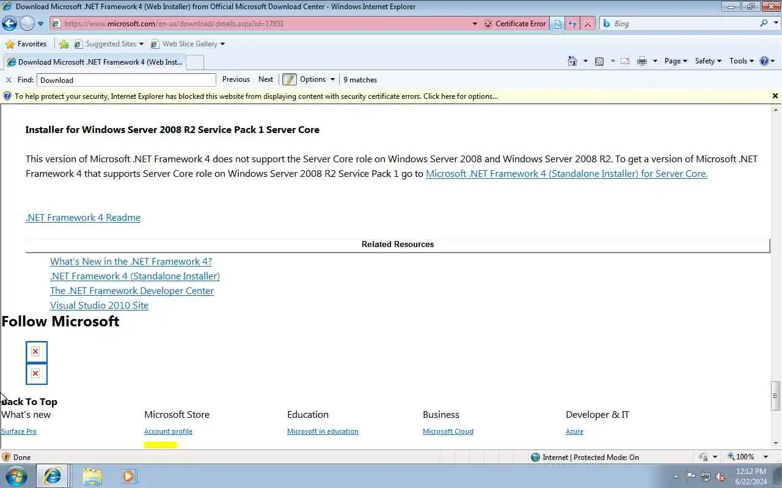782x488 pixels.
Task: Close the Find bar
Action: (x=9, y=80)
